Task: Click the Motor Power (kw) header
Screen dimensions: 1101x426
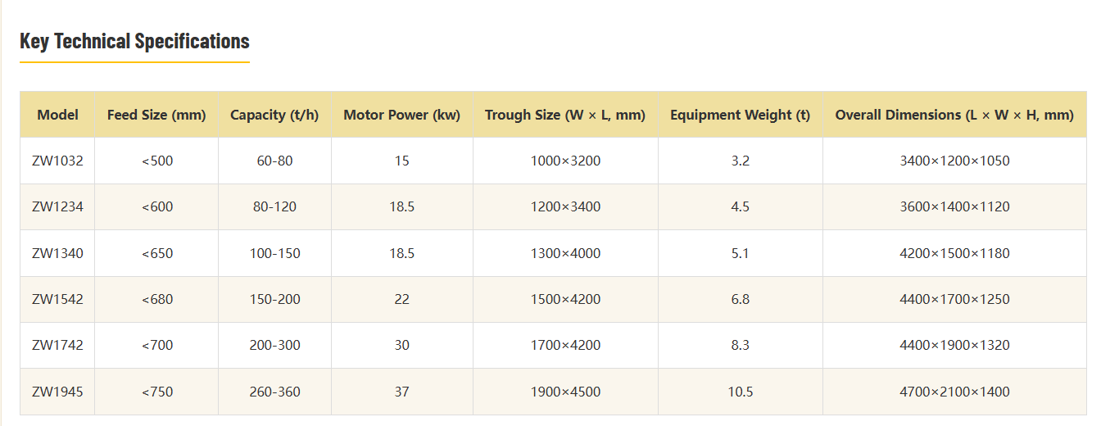Action: click(x=401, y=115)
